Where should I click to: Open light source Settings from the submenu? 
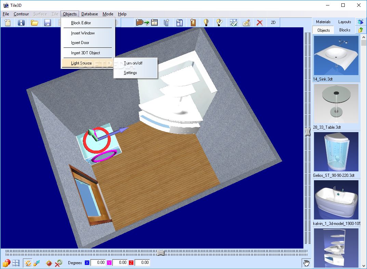coord(130,73)
